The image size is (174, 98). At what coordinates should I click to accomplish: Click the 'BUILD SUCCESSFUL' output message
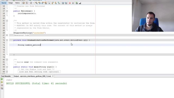tap(37, 84)
